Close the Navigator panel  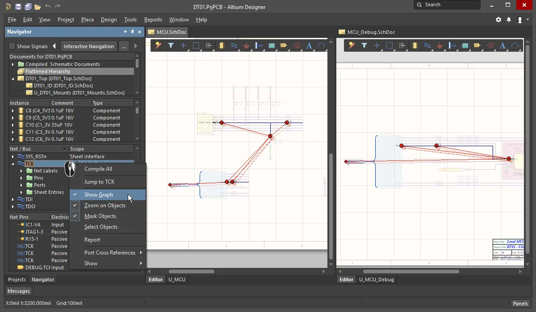139,32
